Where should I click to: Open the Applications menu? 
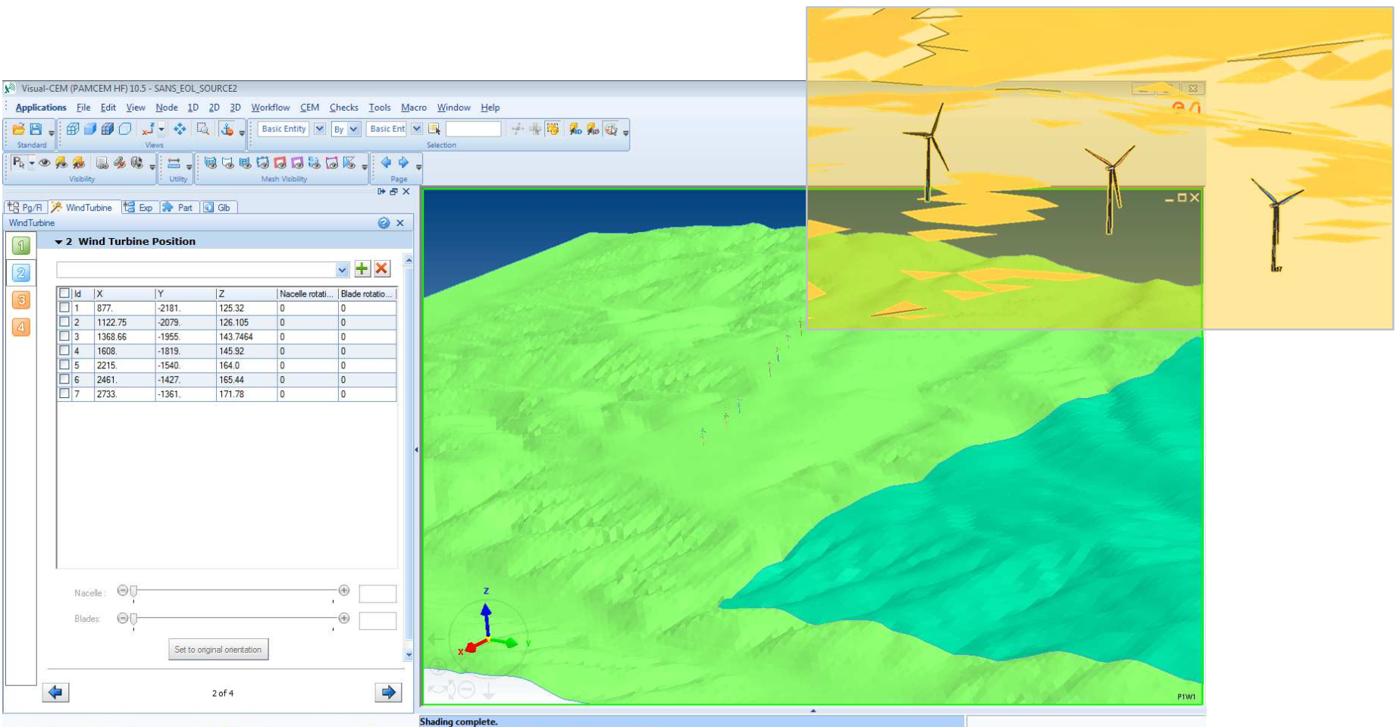point(41,108)
